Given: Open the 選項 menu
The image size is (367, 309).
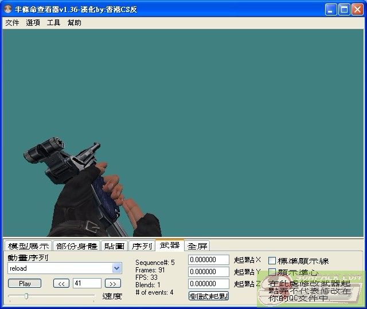Looking at the screenshot, I should click(33, 23).
